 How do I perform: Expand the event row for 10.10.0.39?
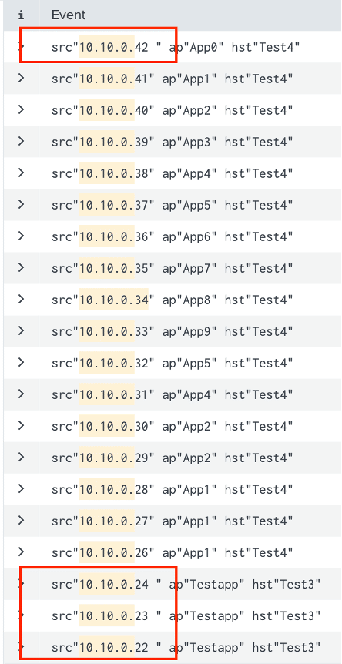coord(21,142)
